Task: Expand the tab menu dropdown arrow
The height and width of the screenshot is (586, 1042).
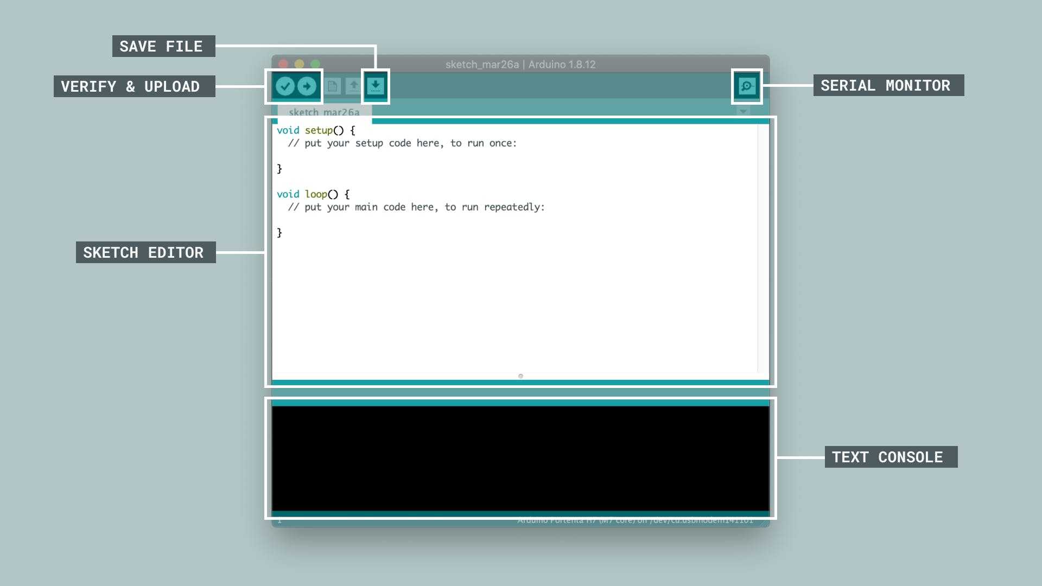Action: pyautogui.click(x=743, y=111)
